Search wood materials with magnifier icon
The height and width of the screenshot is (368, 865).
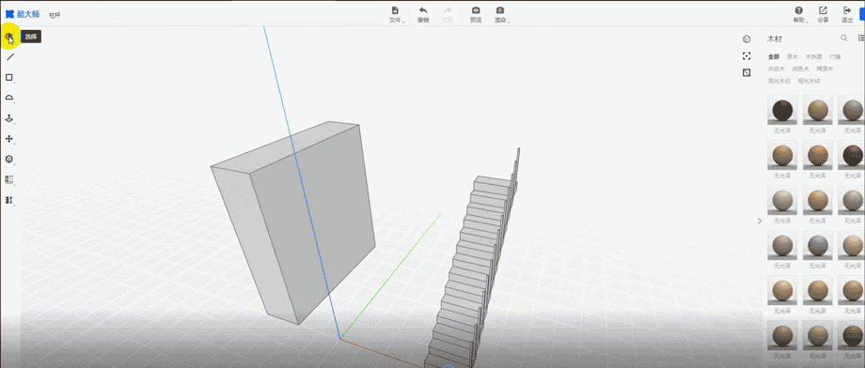[x=843, y=38]
